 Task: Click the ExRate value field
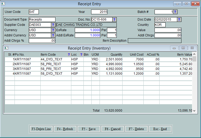[x=88, y=30]
